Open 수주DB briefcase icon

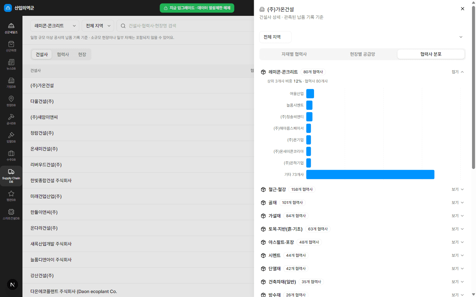coord(11,153)
